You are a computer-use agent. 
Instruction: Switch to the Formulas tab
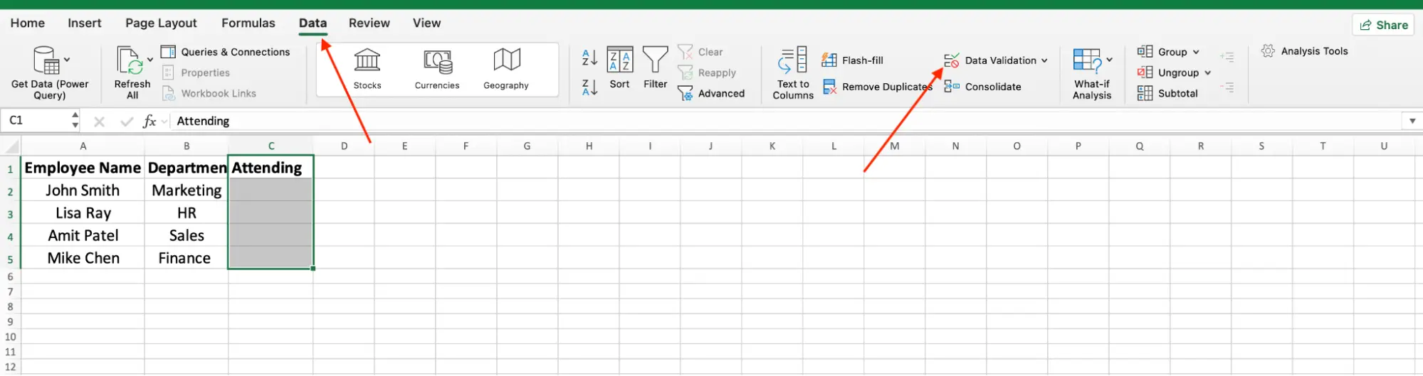pos(248,23)
